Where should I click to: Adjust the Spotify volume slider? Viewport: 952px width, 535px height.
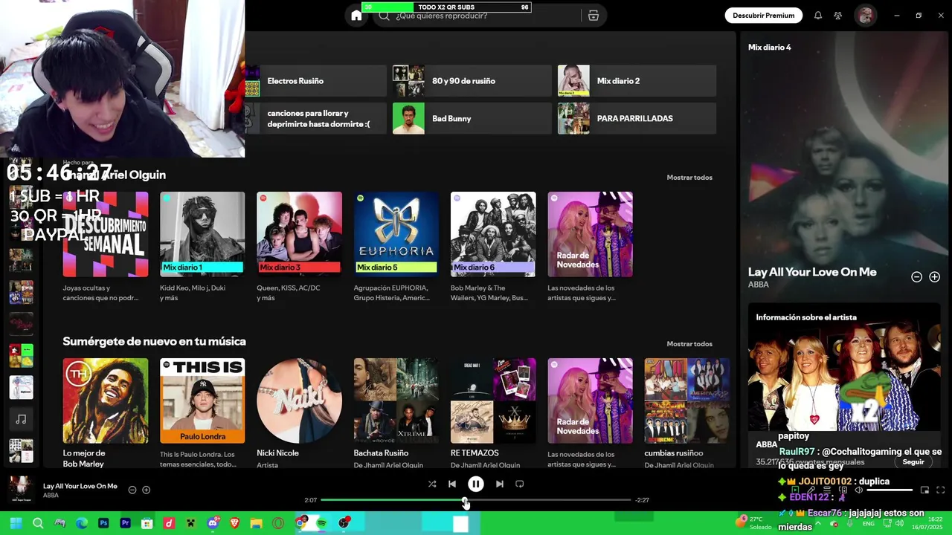coord(890,490)
